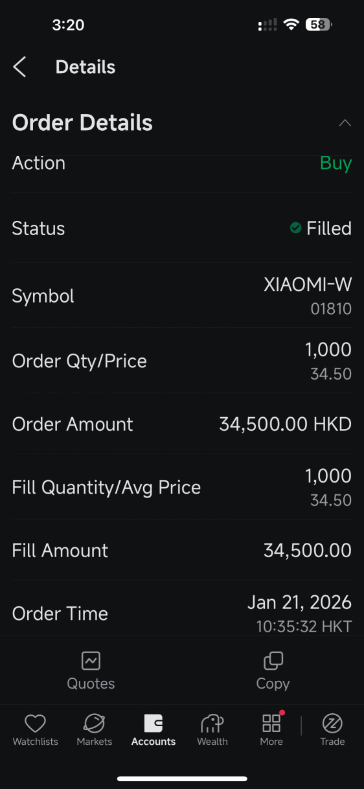Tap the Order Time Jan 21, 2026 row

[x=182, y=613]
